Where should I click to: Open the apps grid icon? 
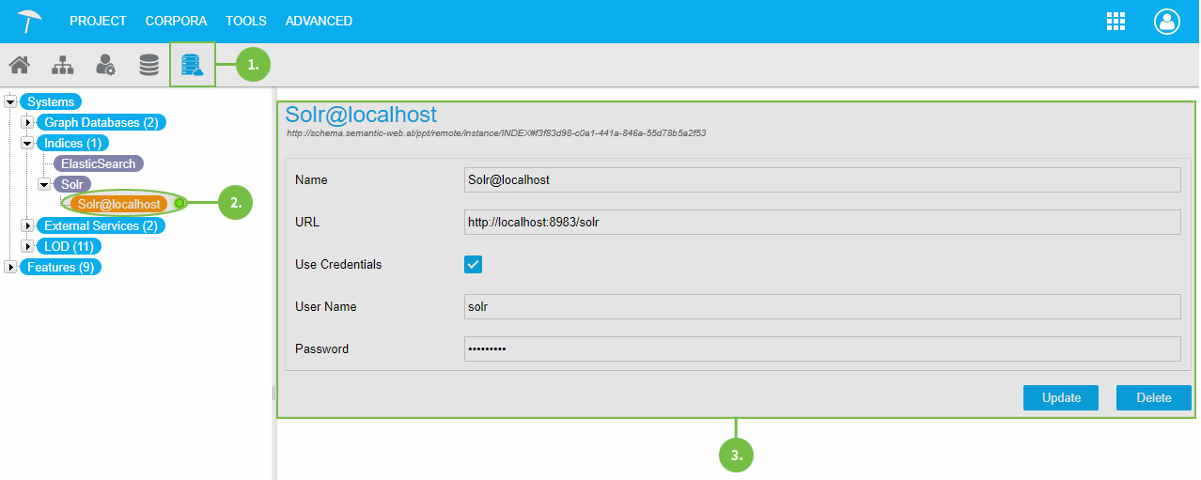point(1115,22)
